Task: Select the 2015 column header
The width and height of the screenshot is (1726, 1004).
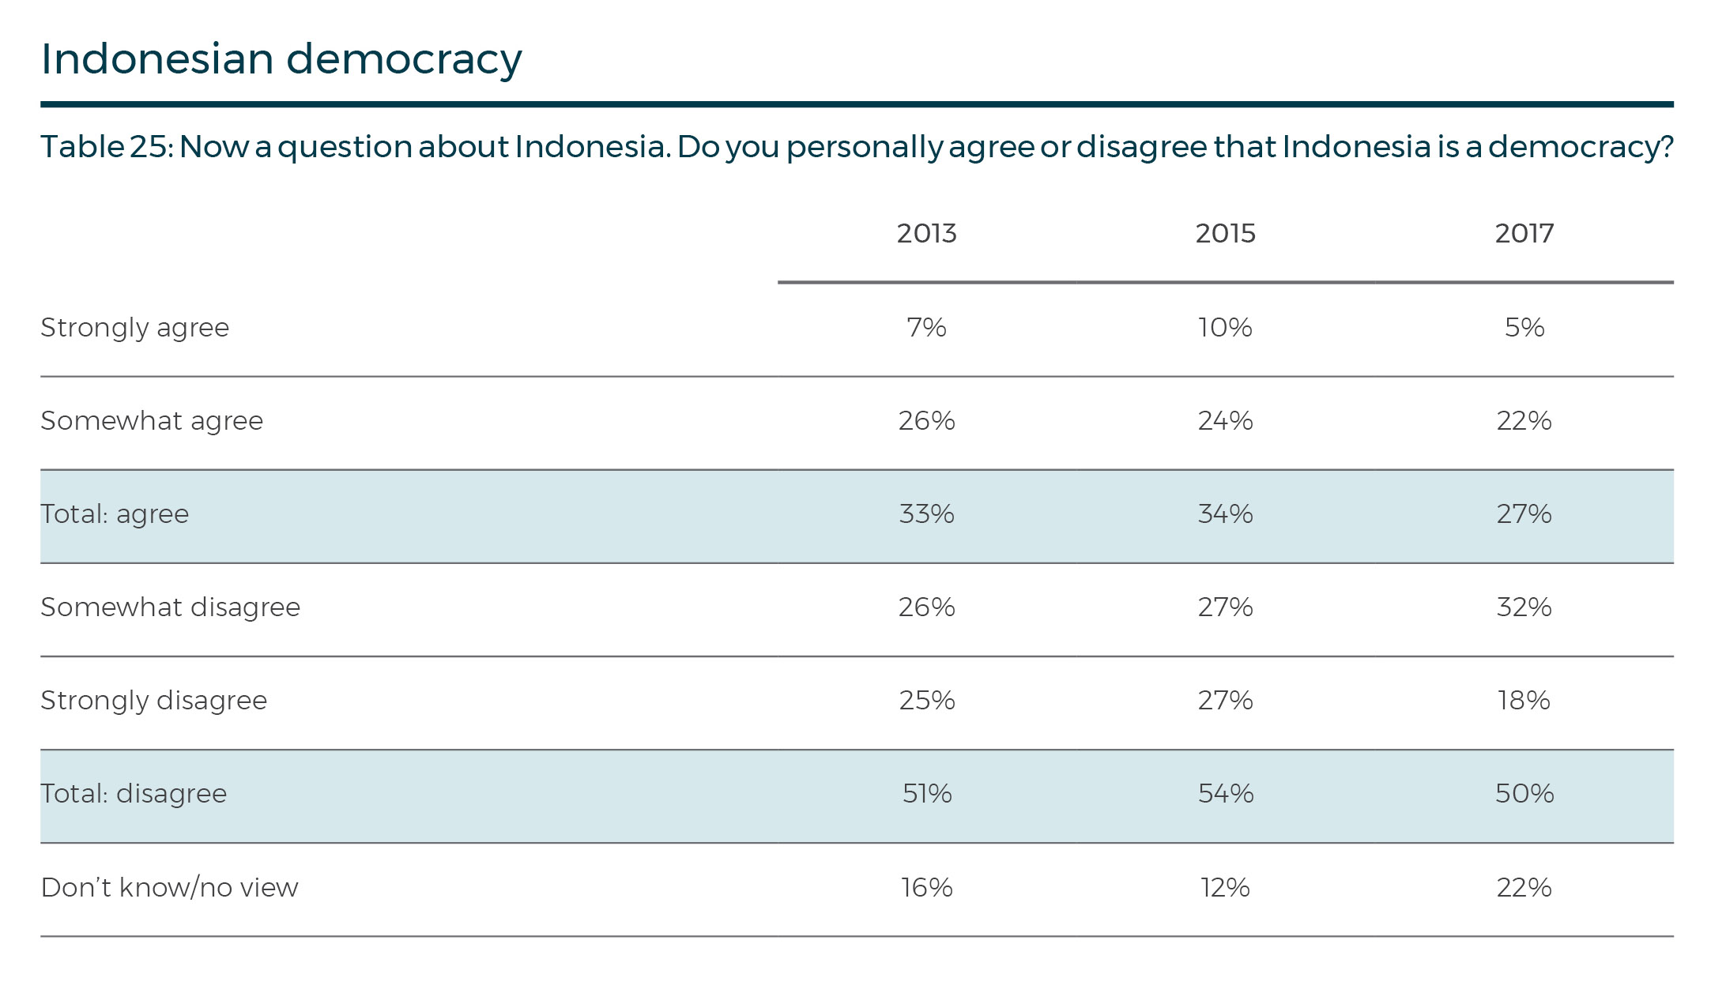Action: click(1225, 234)
